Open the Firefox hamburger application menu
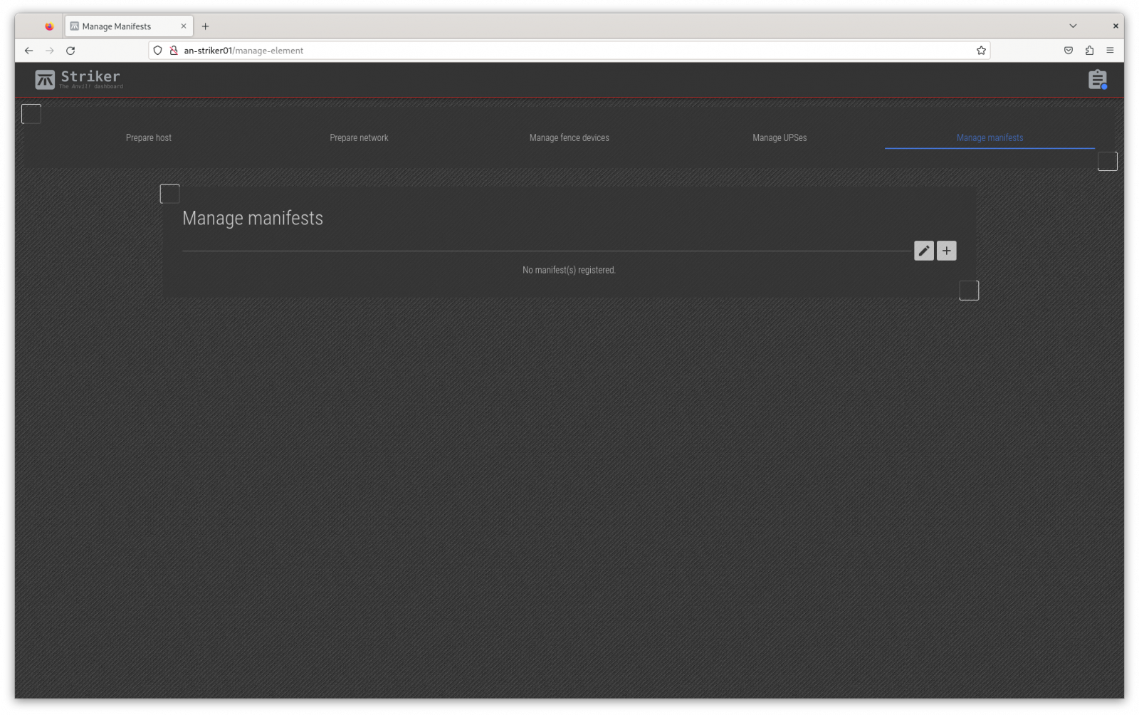Viewport: 1139px width, 715px height. click(x=1110, y=51)
